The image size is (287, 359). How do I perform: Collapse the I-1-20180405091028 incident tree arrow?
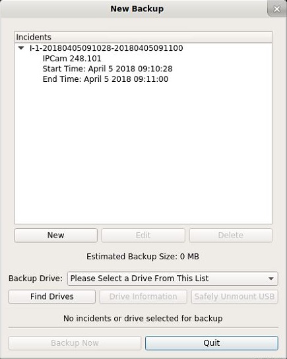pos(21,48)
